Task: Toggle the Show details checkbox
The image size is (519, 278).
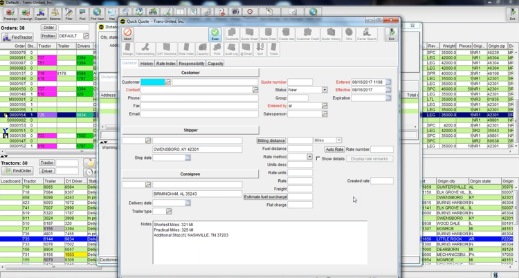Action: coord(318,159)
